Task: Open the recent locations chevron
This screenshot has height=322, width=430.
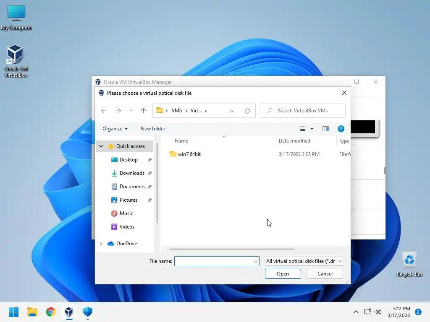Action: click(x=131, y=111)
